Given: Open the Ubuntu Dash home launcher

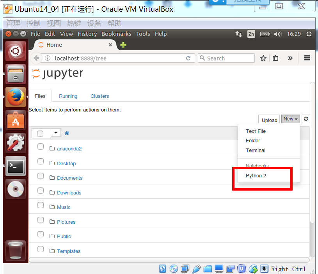Looking at the screenshot, I should tap(16, 51).
